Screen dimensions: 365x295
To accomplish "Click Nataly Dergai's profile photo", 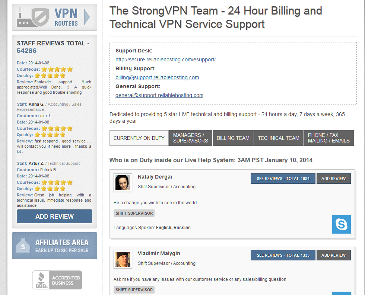I will pyautogui.click(x=123, y=183).
